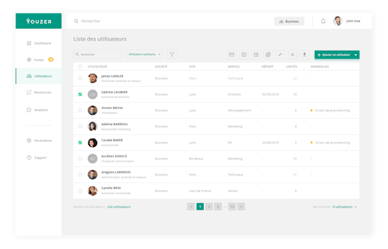Click the X delete toolbar icon

(x=292, y=55)
